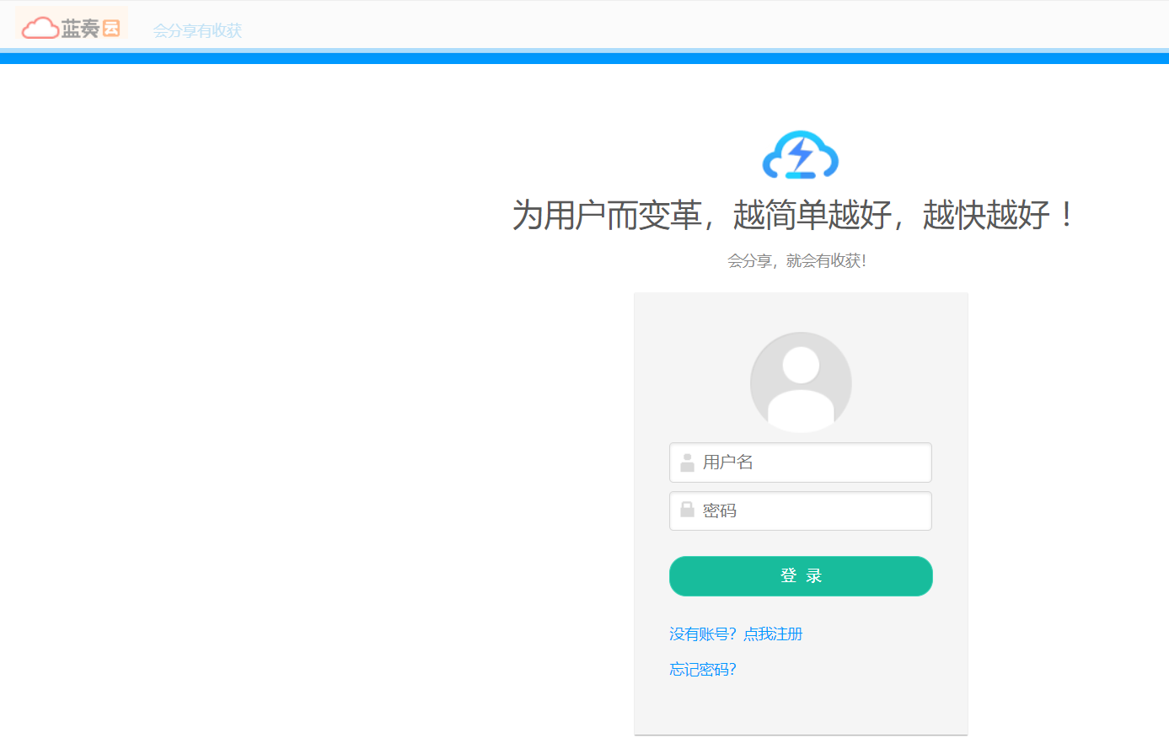This screenshot has height=754, width=1169.
Task: Click the default gray avatar placeholder
Action: pyautogui.click(x=801, y=382)
